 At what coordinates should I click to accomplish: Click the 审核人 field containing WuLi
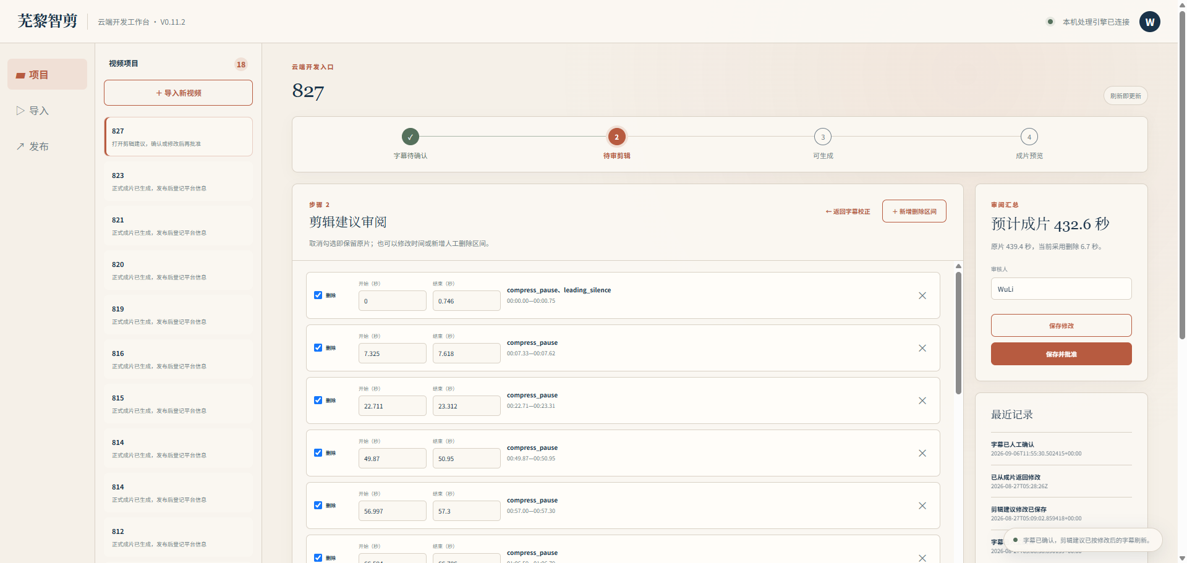(x=1061, y=289)
